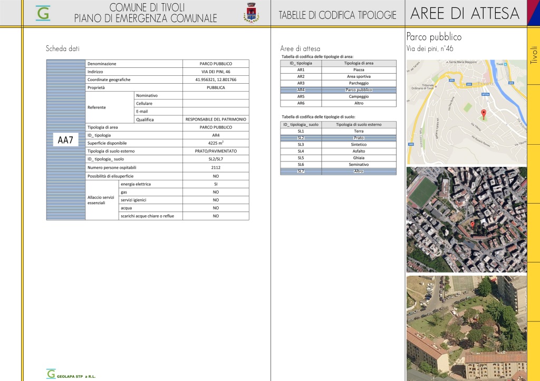
Task: Click the GEOLAPA STP logo in the footer
Action: point(71,374)
